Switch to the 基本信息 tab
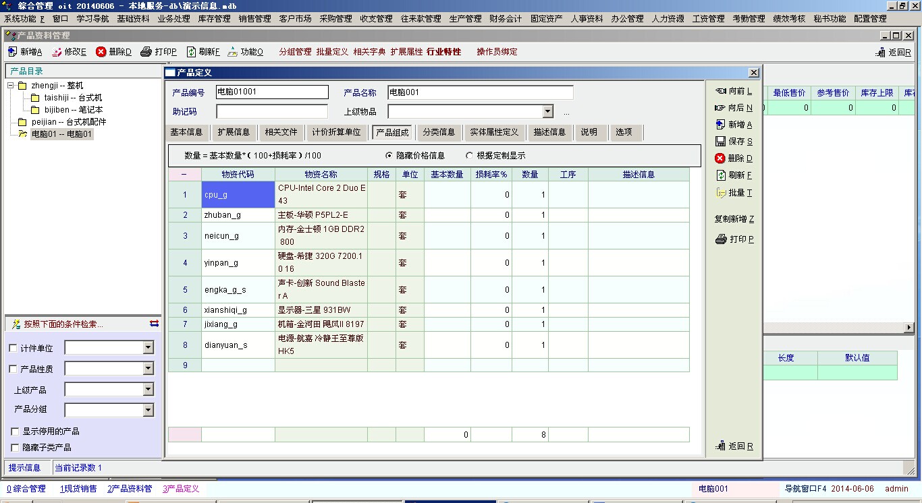This screenshot has height=503, width=922. pyautogui.click(x=186, y=132)
